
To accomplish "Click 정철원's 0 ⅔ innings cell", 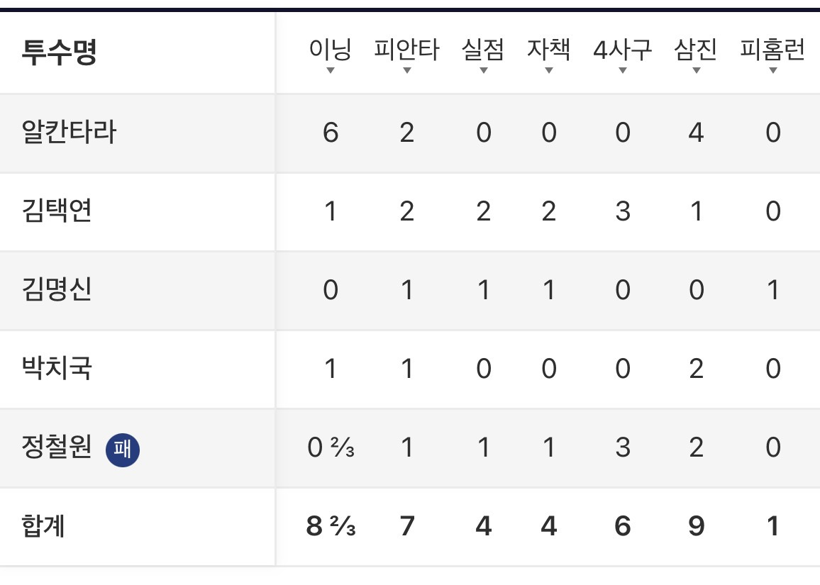I will coord(331,447).
